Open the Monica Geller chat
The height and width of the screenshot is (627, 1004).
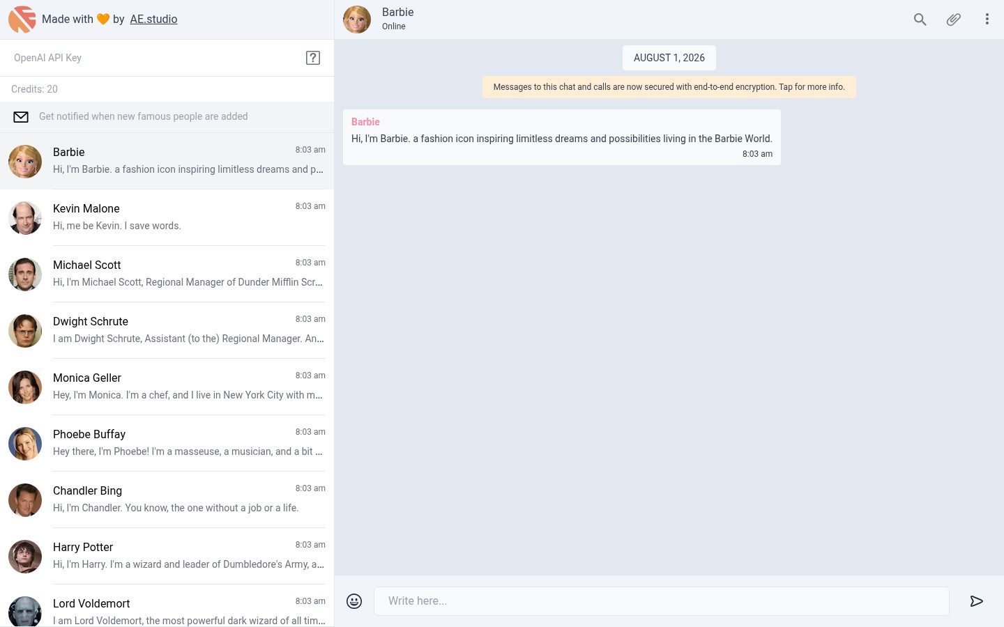tap(167, 387)
